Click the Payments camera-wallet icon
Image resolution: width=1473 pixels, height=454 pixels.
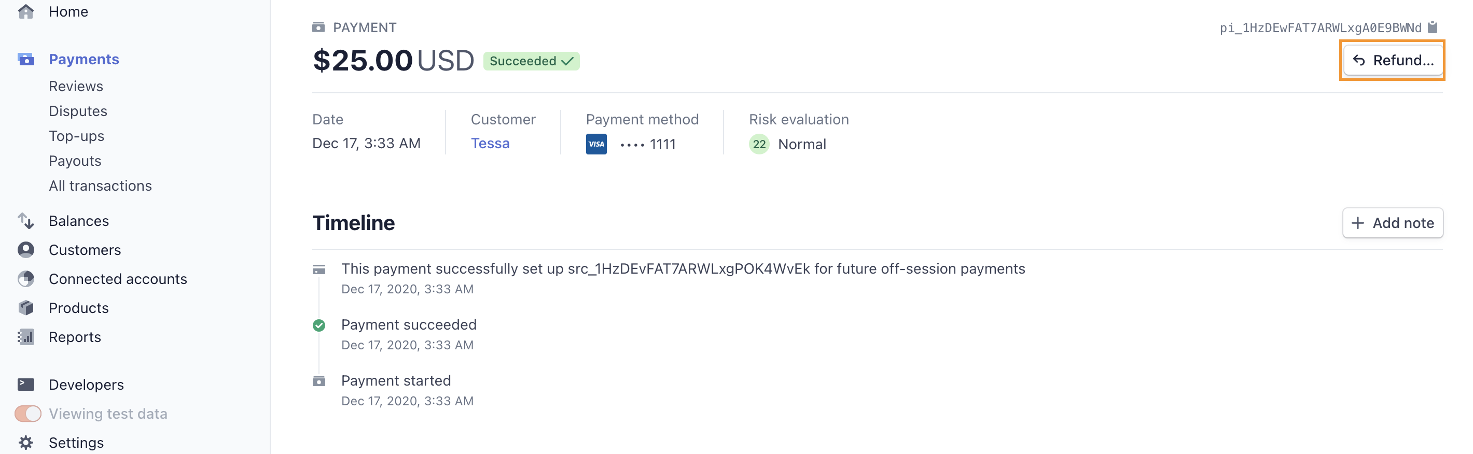pyautogui.click(x=26, y=60)
